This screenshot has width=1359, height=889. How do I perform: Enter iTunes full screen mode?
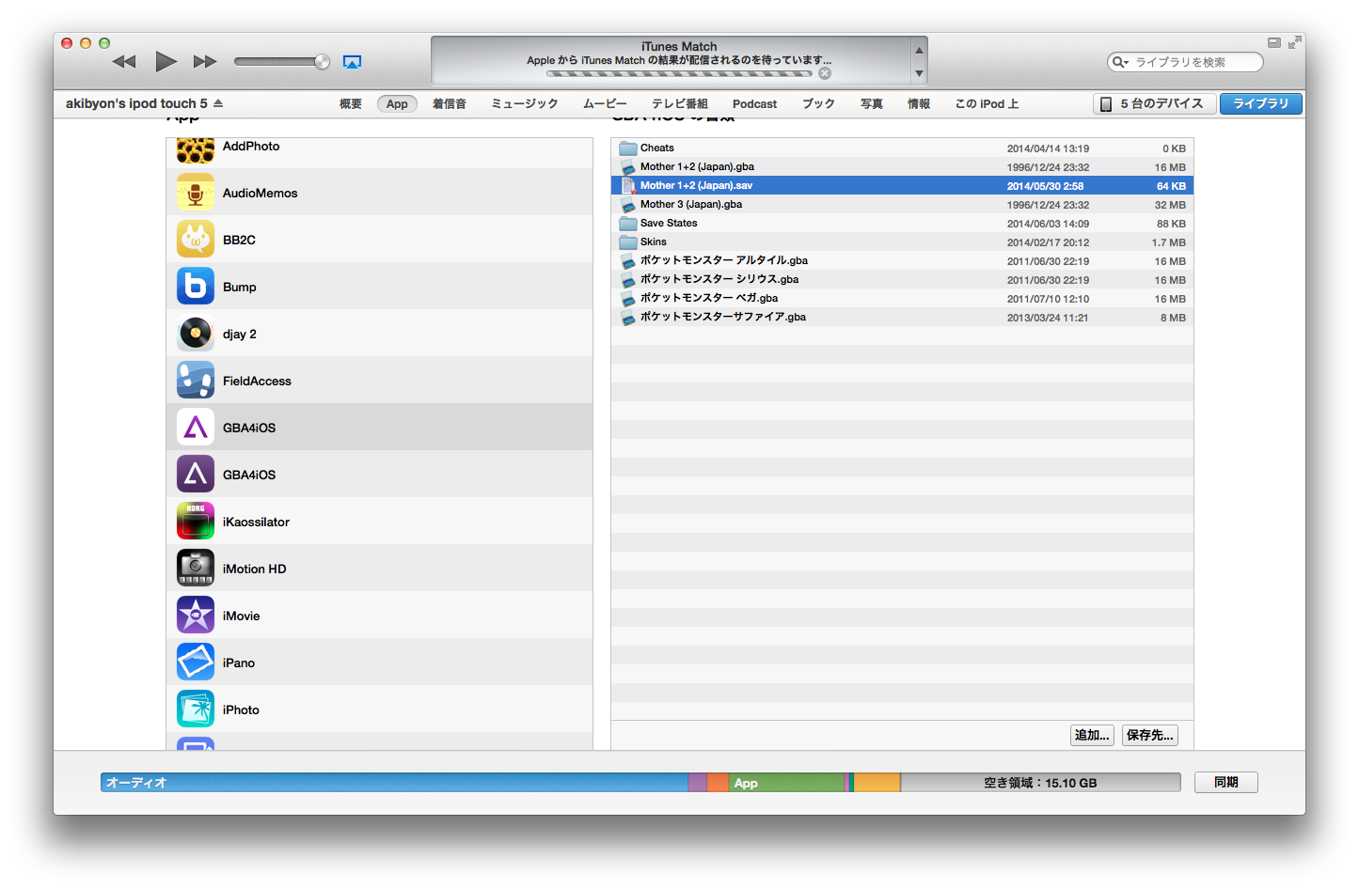coord(1295,42)
